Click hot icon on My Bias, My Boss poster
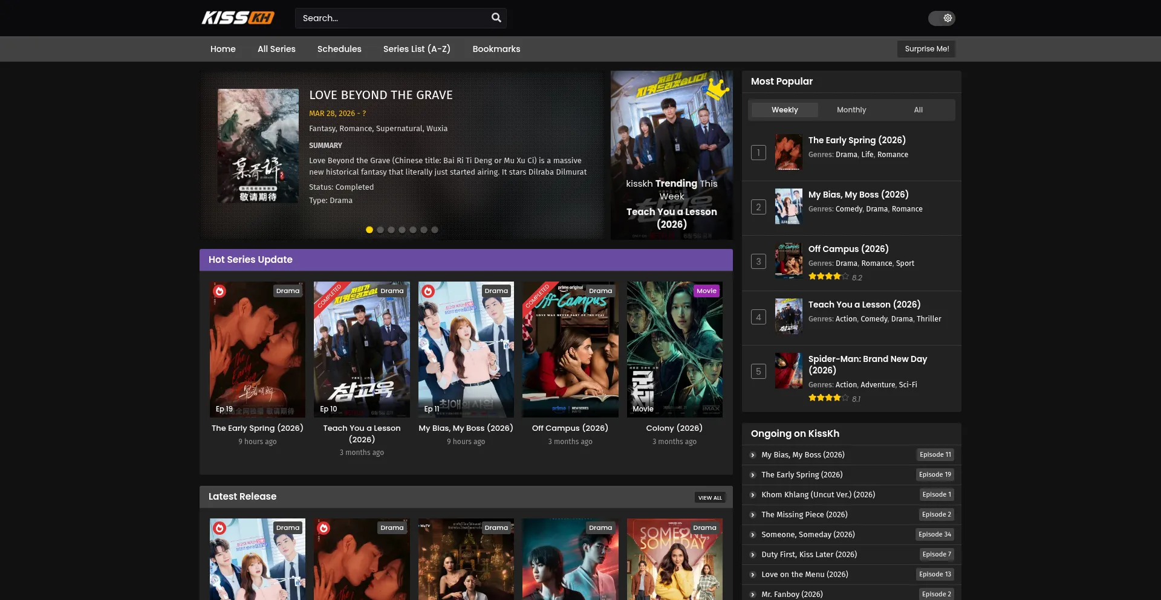 pyautogui.click(x=428, y=291)
